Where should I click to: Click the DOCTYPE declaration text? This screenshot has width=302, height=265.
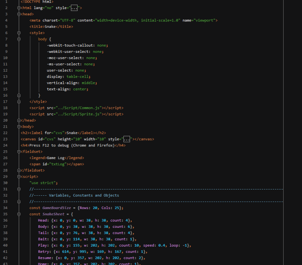(x=37, y=2)
